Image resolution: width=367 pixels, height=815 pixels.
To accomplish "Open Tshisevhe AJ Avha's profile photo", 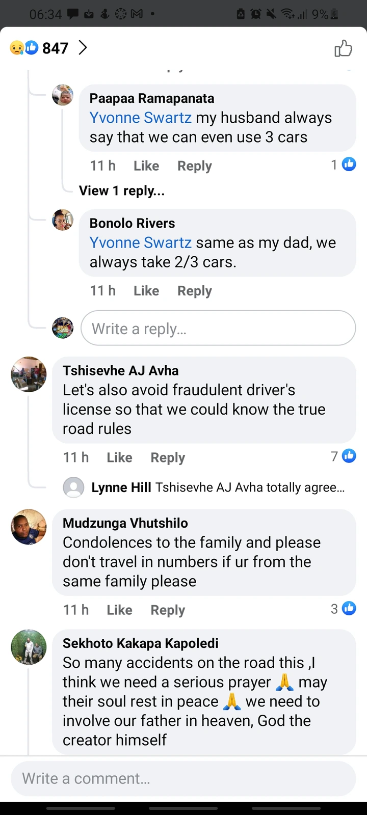I will coord(29,374).
